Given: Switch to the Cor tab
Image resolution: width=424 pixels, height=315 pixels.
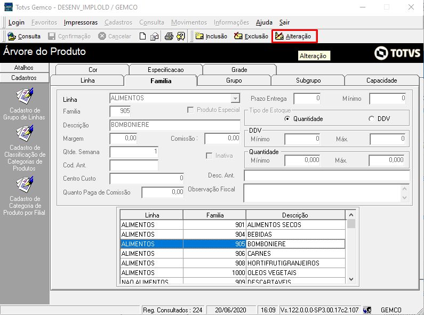Looking at the screenshot, I should tap(93, 70).
